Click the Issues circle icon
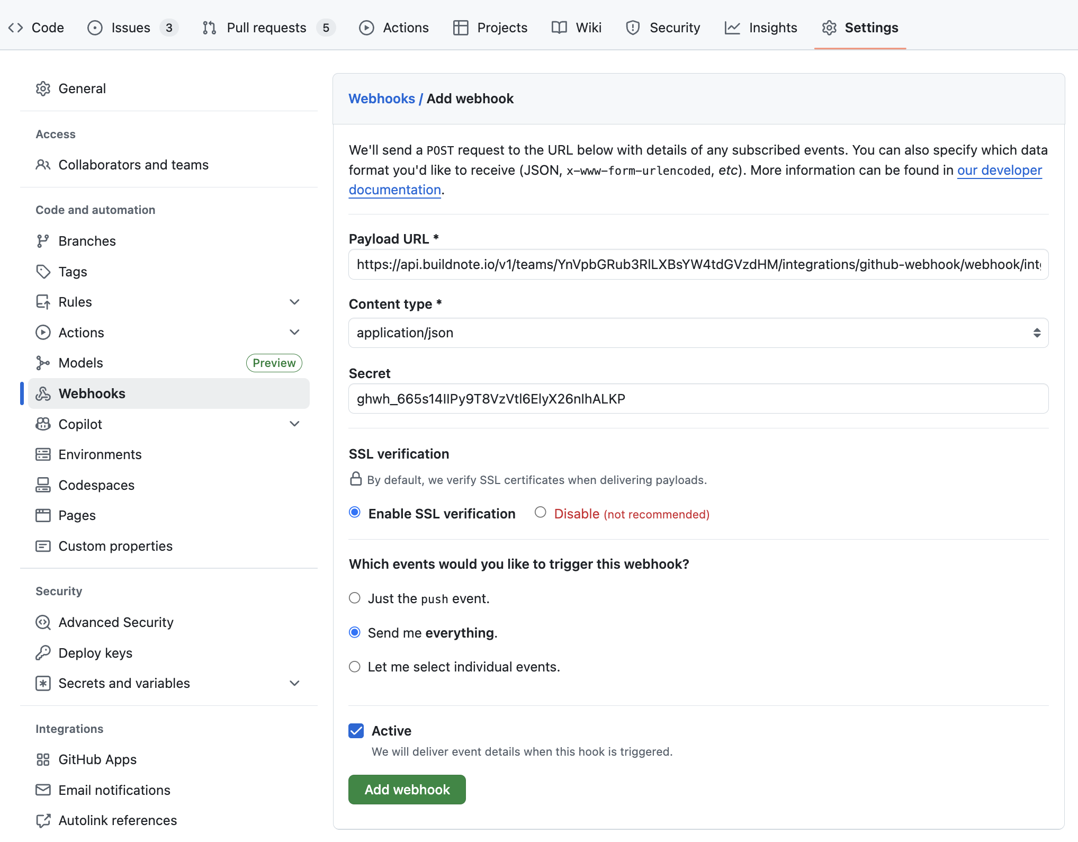The height and width of the screenshot is (842, 1078). [95, 28]
